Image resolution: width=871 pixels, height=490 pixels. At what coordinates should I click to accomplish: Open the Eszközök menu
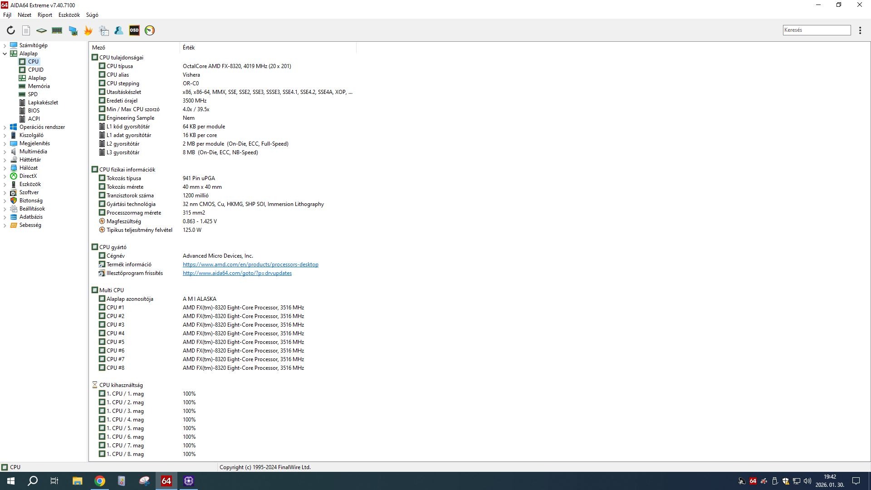tap(69, 15)
